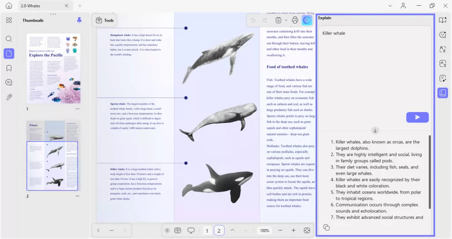Click the Explain panel title

(324, 18)
